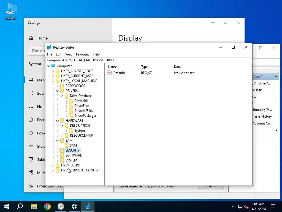The image size is (282, 212).
Task: Click the REG_SZ type cell
Action: point(146,73)
